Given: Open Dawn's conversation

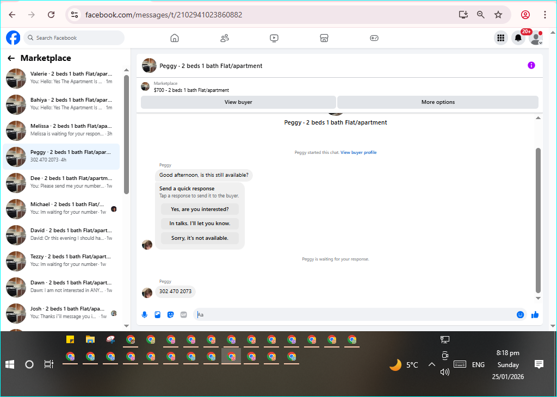Looking at the screenshot, I should (61, 287).
